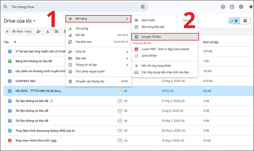Choose Đổi tên in context menu
The height and width of the screenshot is (151, 254).
click(98, 35)
